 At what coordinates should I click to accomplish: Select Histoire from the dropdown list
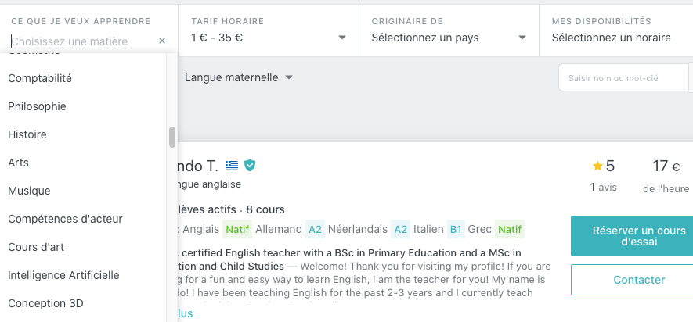(27, 134)
